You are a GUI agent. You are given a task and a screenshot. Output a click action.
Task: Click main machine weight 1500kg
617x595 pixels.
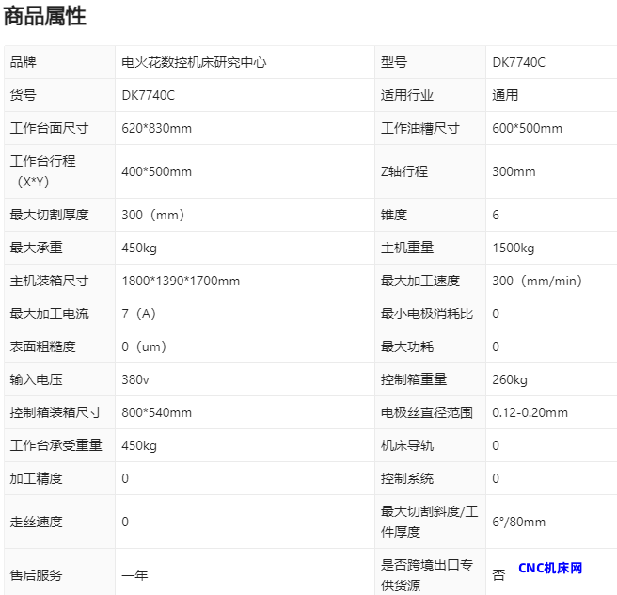pyautogui.click(x=513, y=248)
